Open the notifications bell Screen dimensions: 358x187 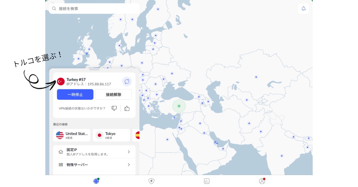coord(303,9)
